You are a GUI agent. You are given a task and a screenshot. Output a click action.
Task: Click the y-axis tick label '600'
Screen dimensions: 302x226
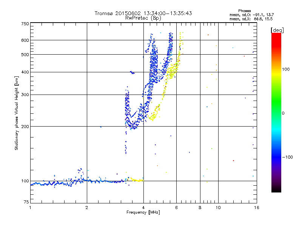point(25,40)
